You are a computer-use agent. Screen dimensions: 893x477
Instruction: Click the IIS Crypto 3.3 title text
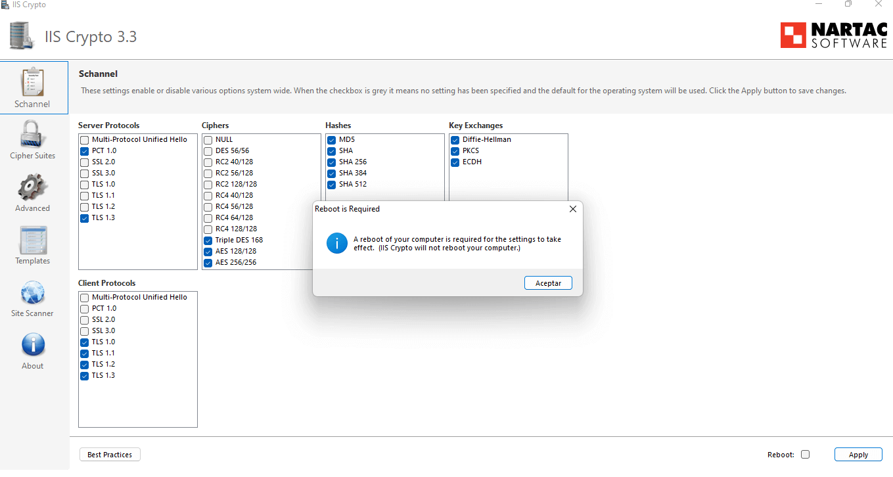point(91,37)
